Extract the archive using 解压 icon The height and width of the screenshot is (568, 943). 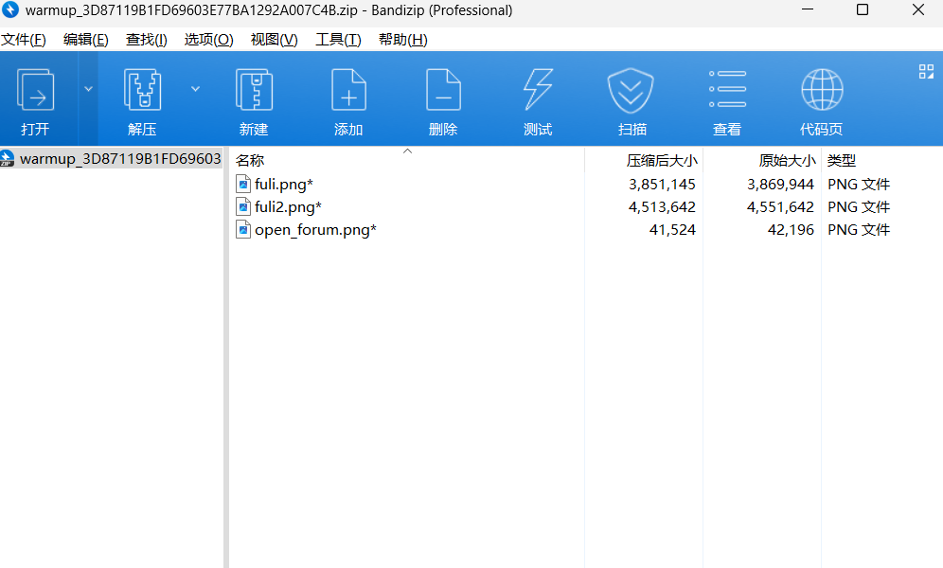[142, 98]
